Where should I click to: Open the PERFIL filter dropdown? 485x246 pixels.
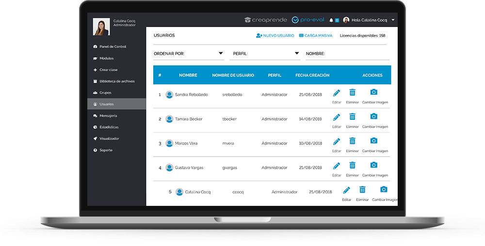point(297,53)
